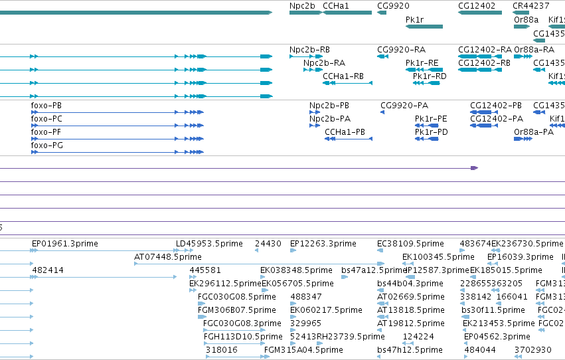Select EST EP16039.3prime

tap(521, 257)
